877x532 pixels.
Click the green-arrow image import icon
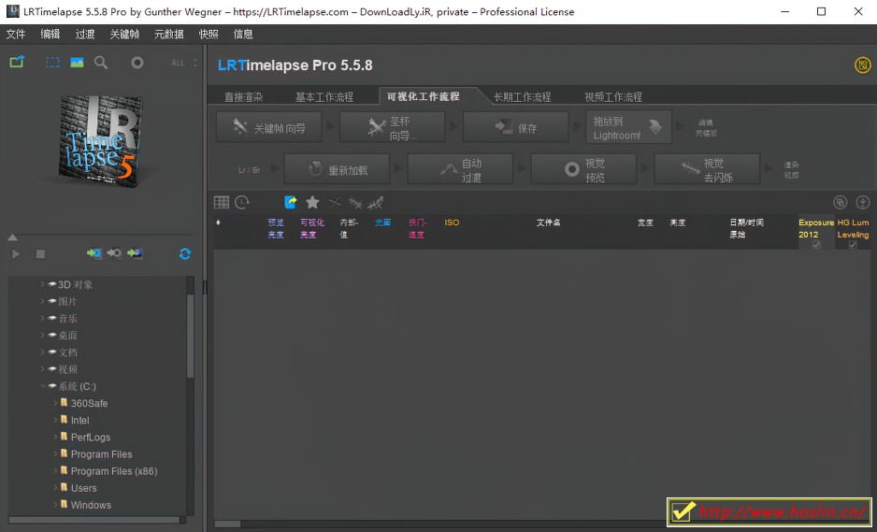coord(135,253)
